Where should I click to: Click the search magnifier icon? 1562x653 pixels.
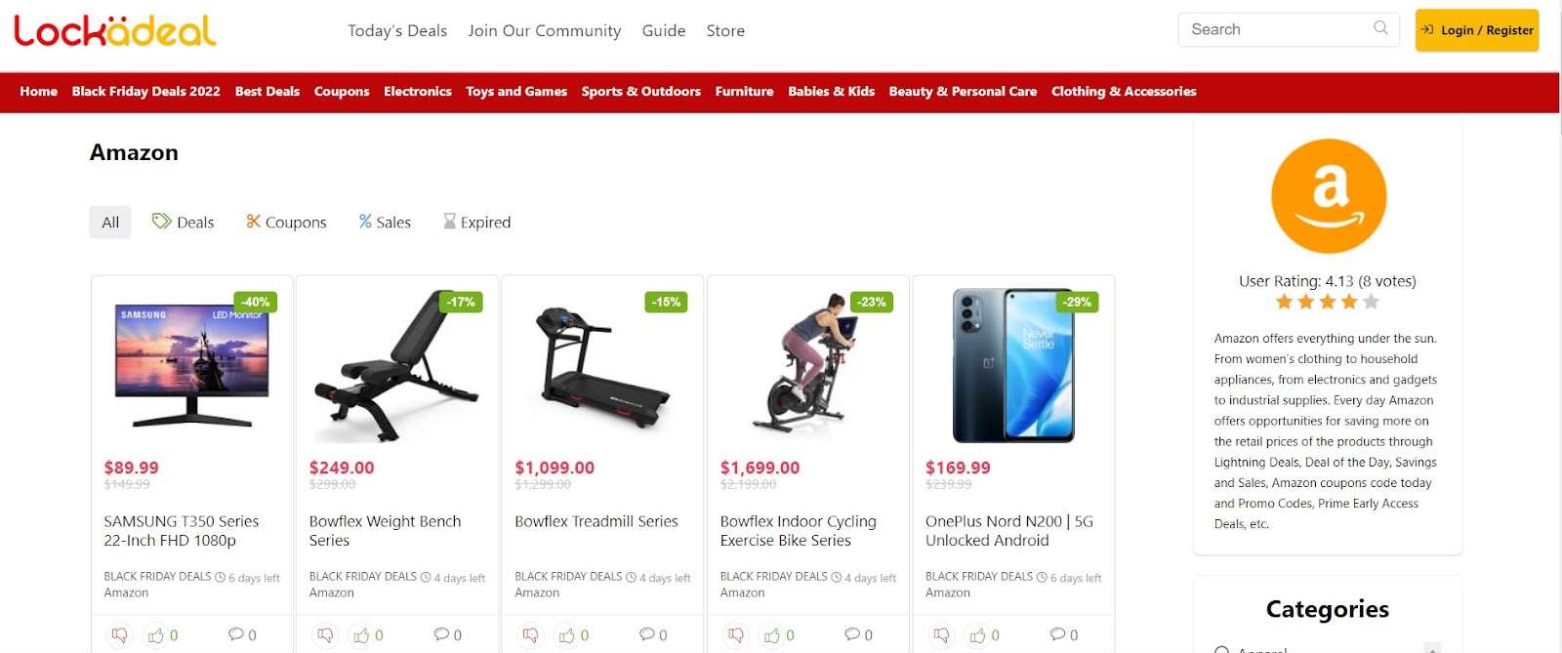click(1380, 28)
